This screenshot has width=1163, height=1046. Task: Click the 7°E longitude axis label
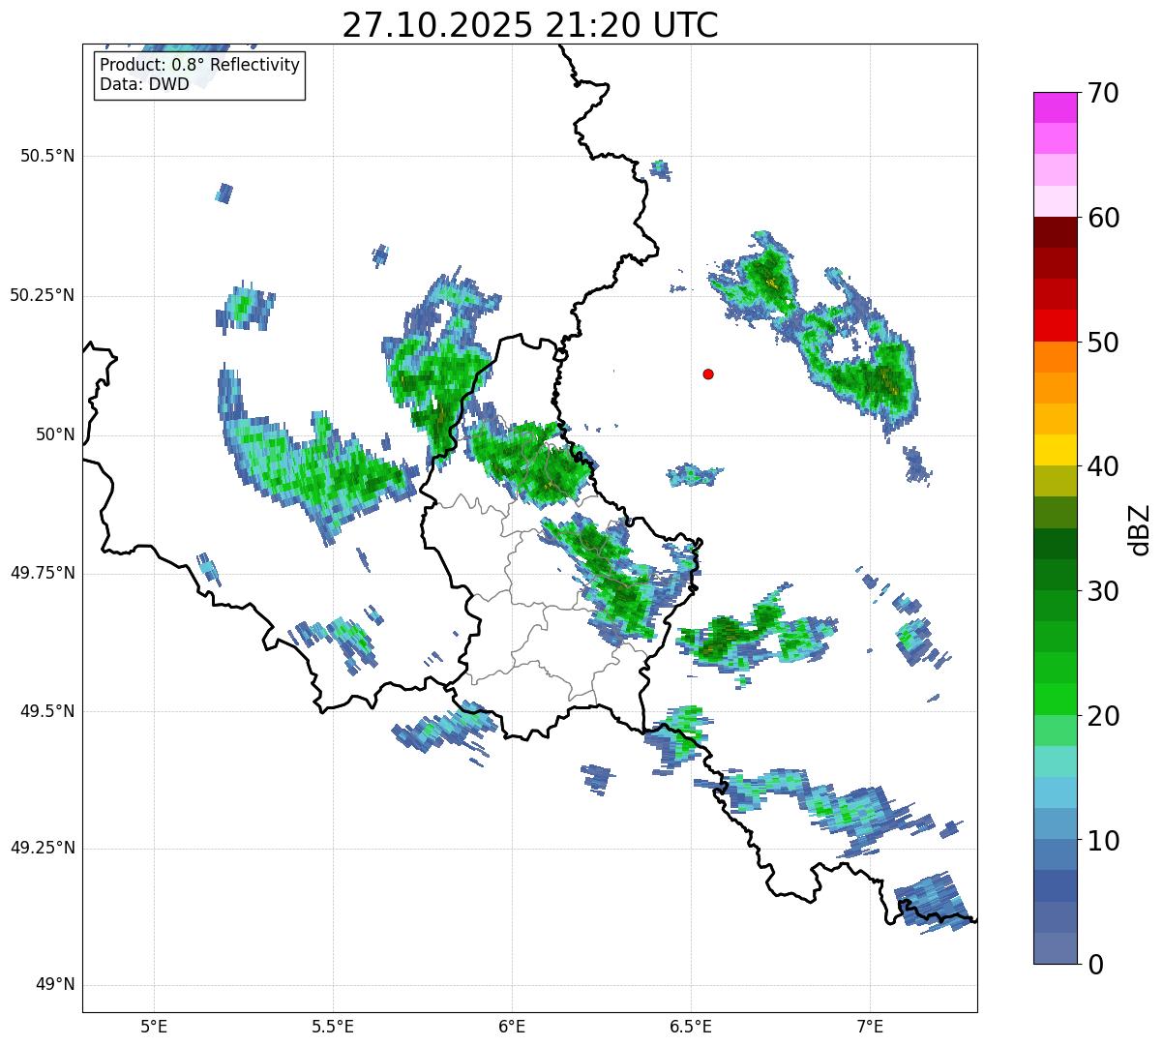(x=870, y=1026)
